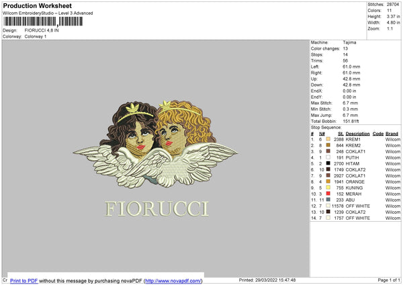Click the COKLAT1 row with 2927 stitches
This screenshot has width=403, height=285.
(355, 175)
